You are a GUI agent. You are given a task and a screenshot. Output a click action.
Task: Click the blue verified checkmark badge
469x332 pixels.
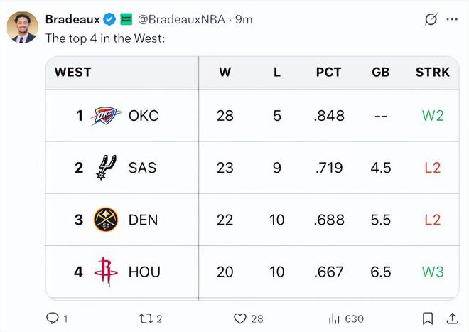click(110, 19)
